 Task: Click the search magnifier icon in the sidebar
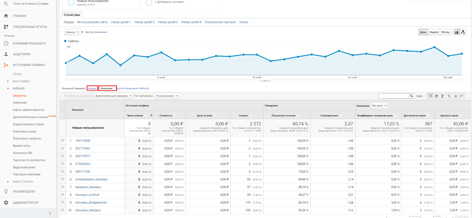click(x=6, y=4)
